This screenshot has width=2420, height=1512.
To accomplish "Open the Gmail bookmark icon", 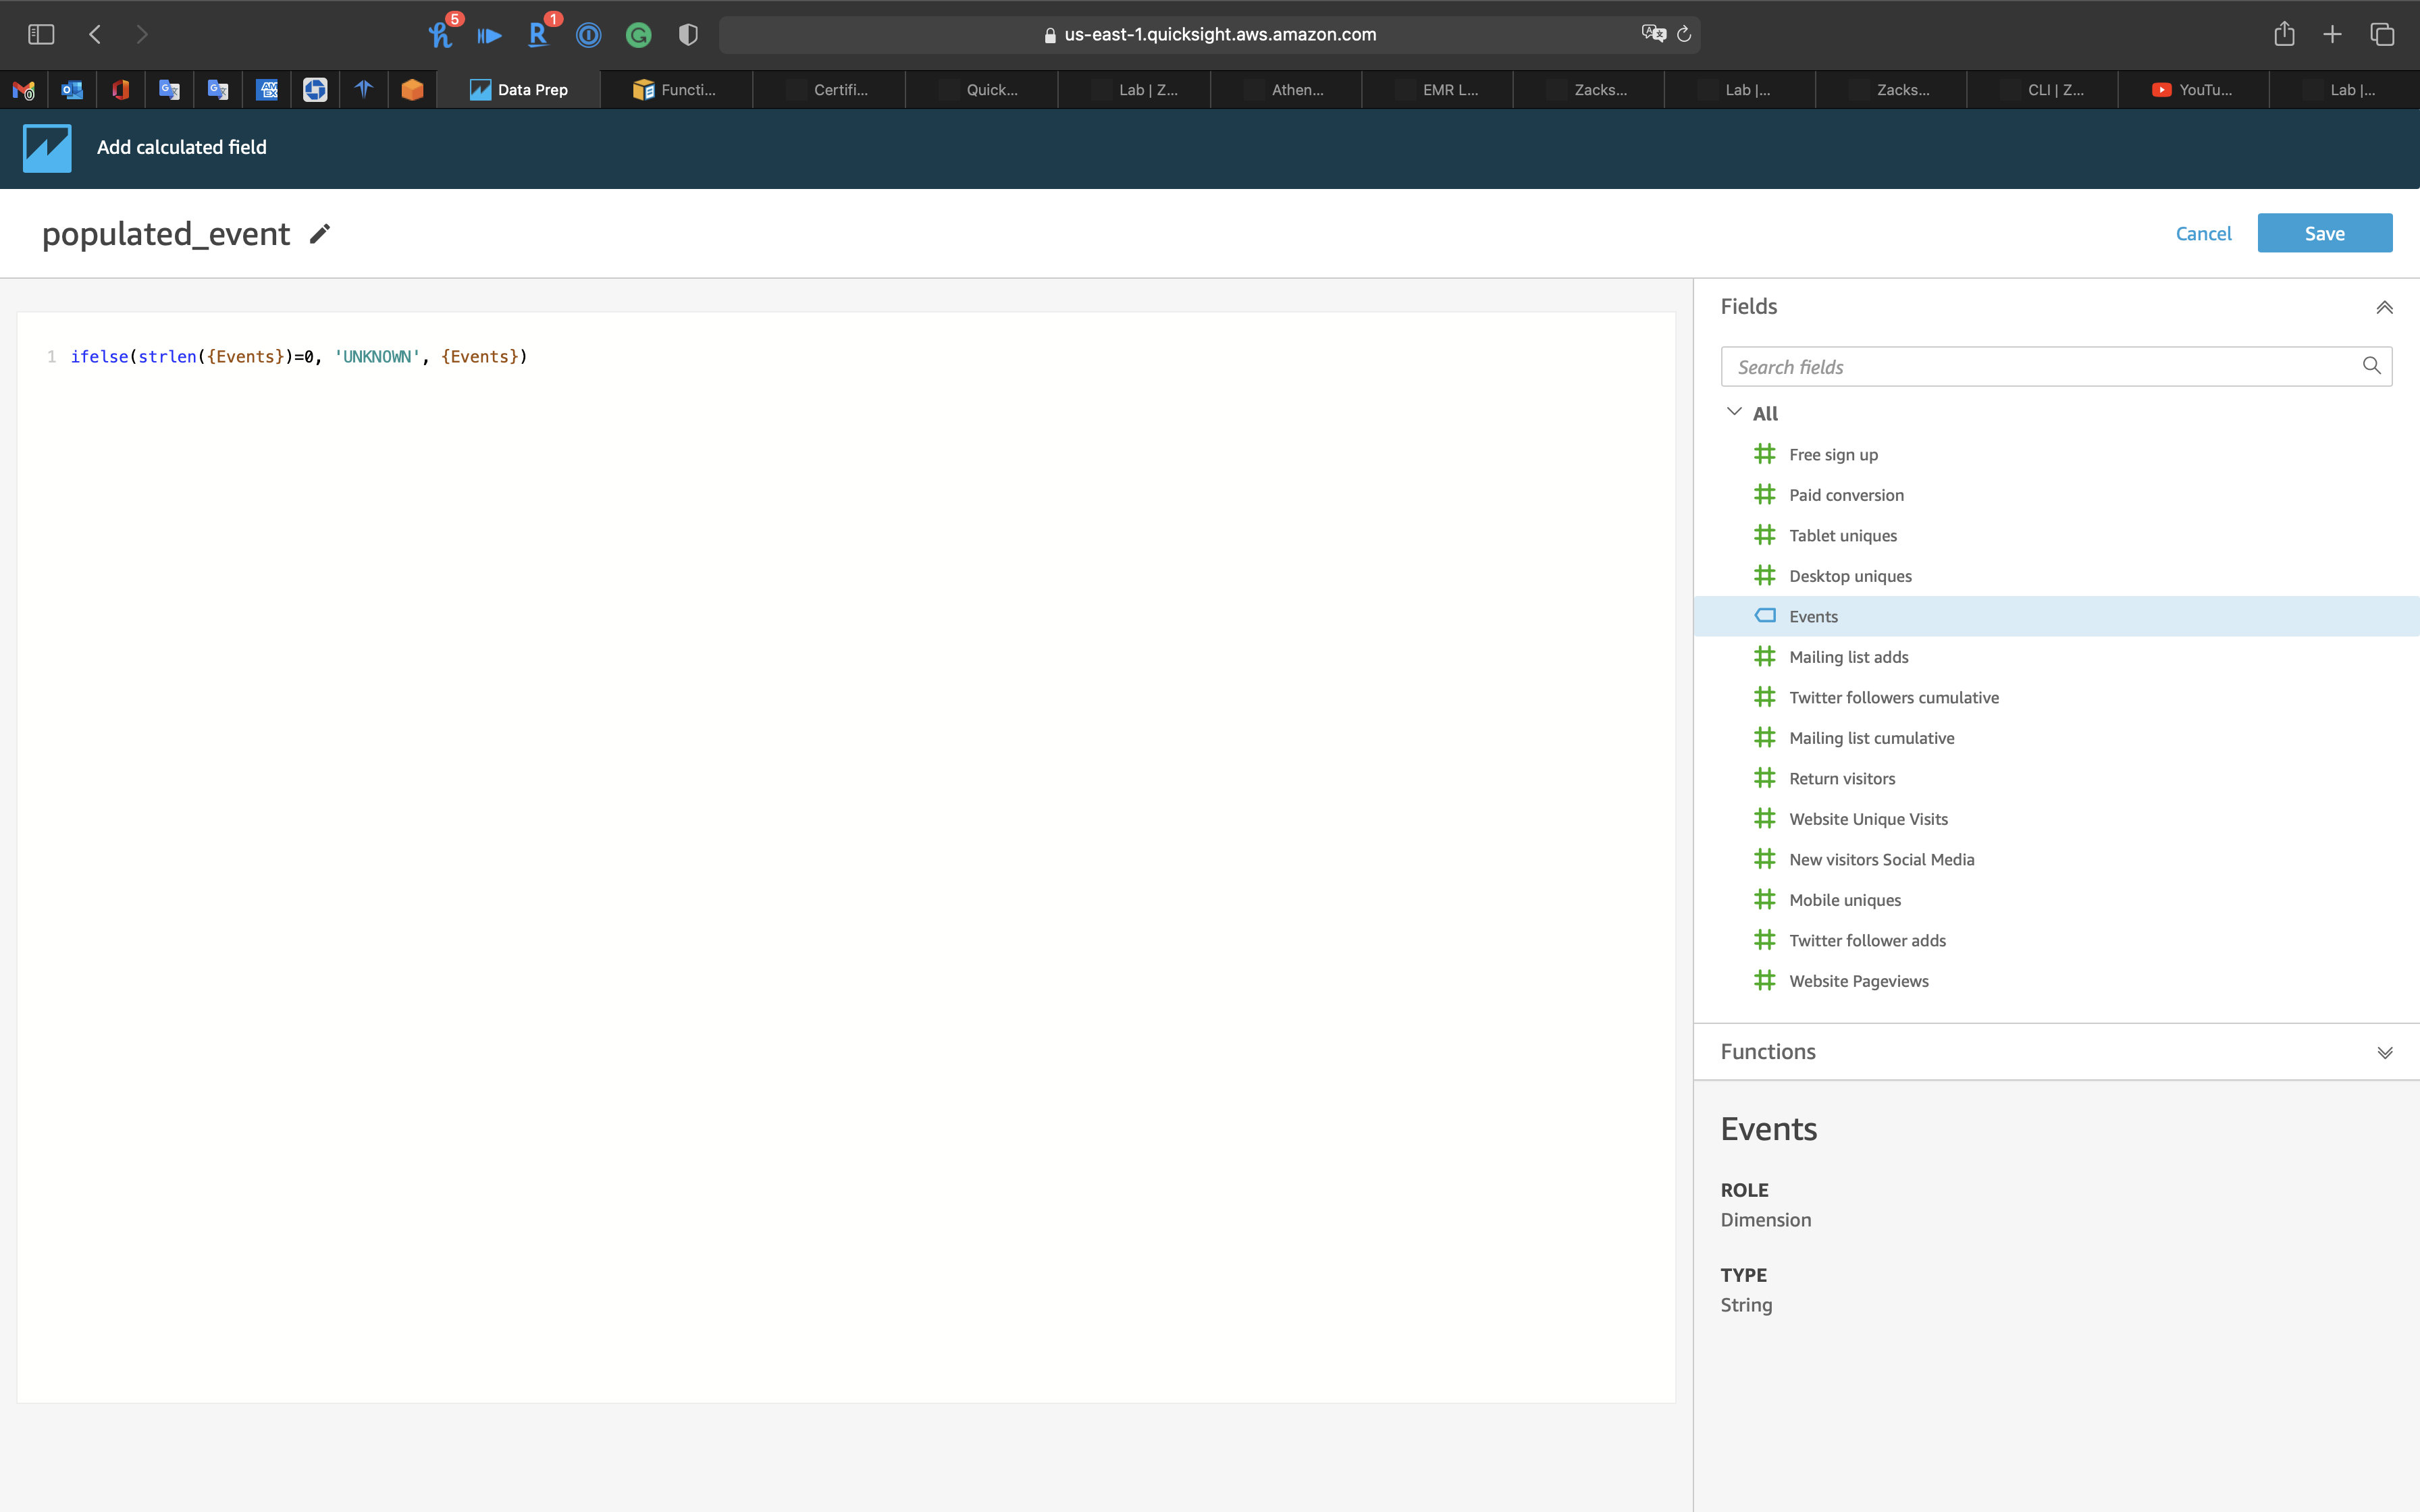I will 24,90.
